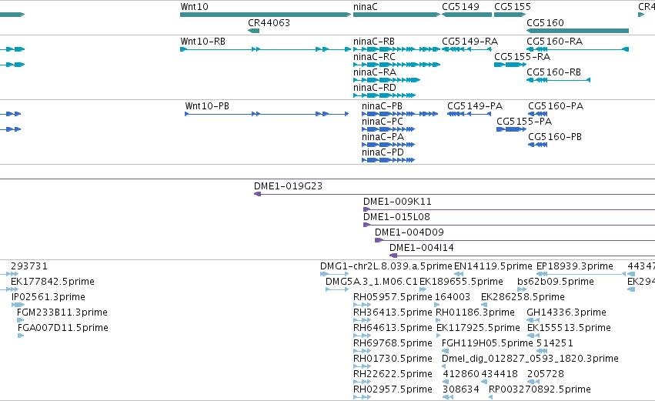Select the EK286258.5prime EST label
Screen dimensions: 655x401
tap(523, 297)
